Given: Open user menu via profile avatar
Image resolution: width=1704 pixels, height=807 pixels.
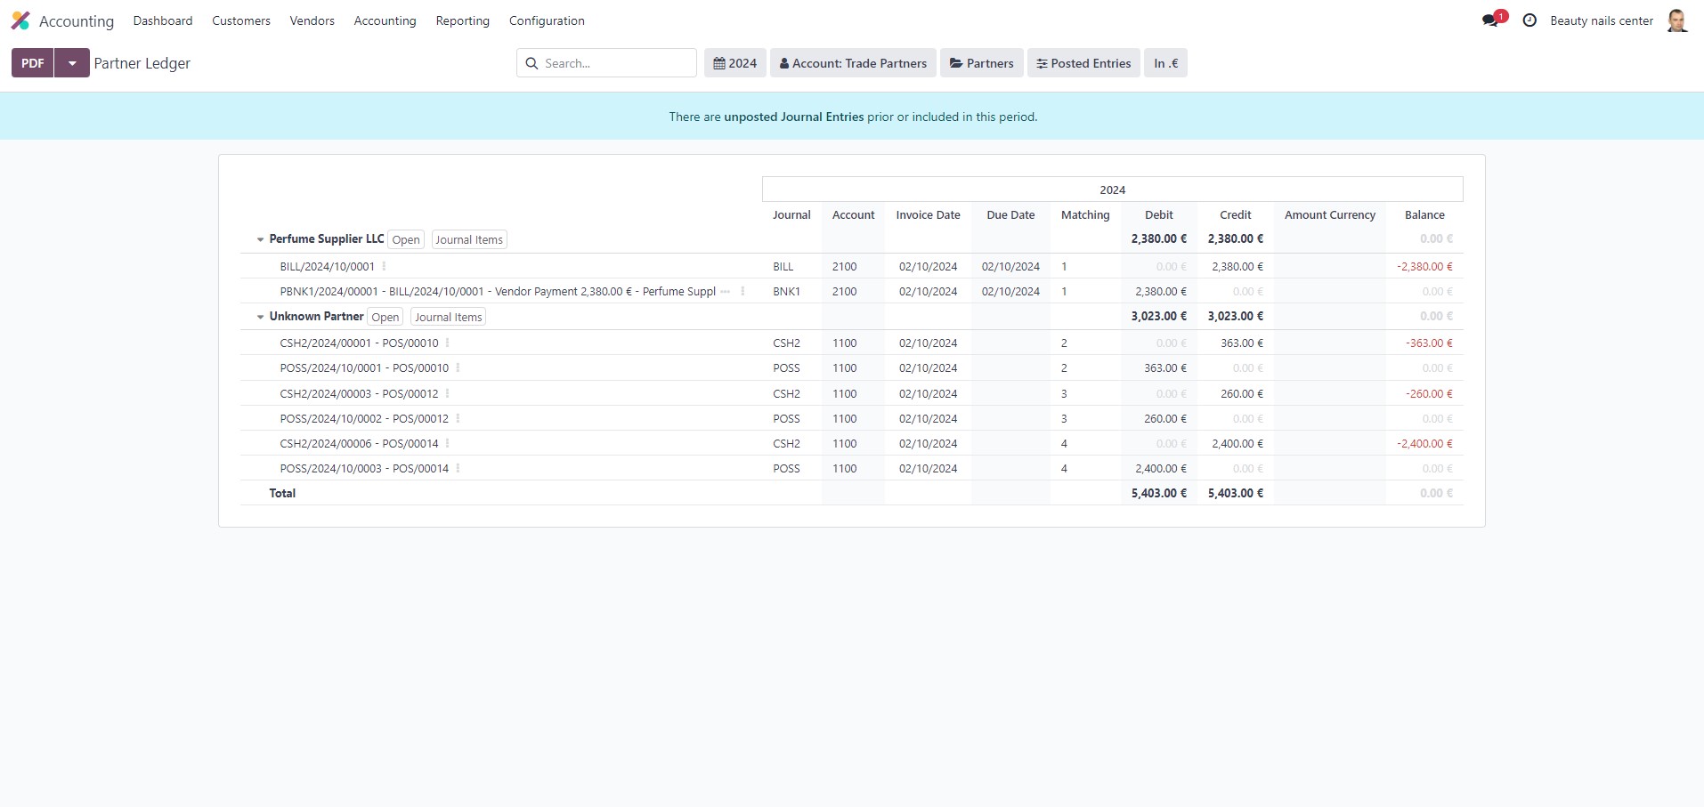Looking at the screenshot, I should tap(1677, 20).
